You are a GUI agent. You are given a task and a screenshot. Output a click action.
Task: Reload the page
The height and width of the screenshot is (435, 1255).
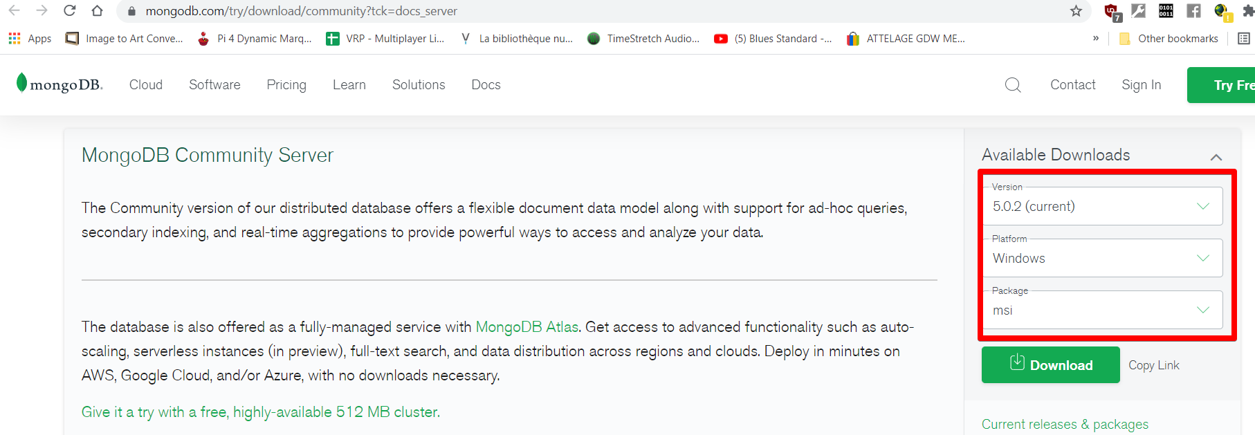pos(69,11)
